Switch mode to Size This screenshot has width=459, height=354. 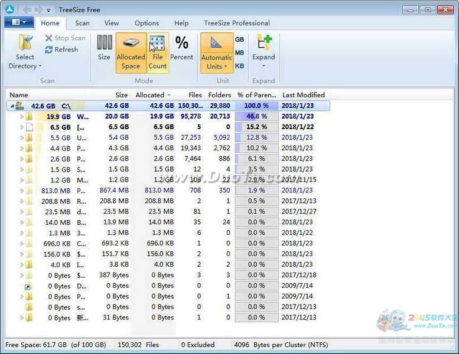104,48
